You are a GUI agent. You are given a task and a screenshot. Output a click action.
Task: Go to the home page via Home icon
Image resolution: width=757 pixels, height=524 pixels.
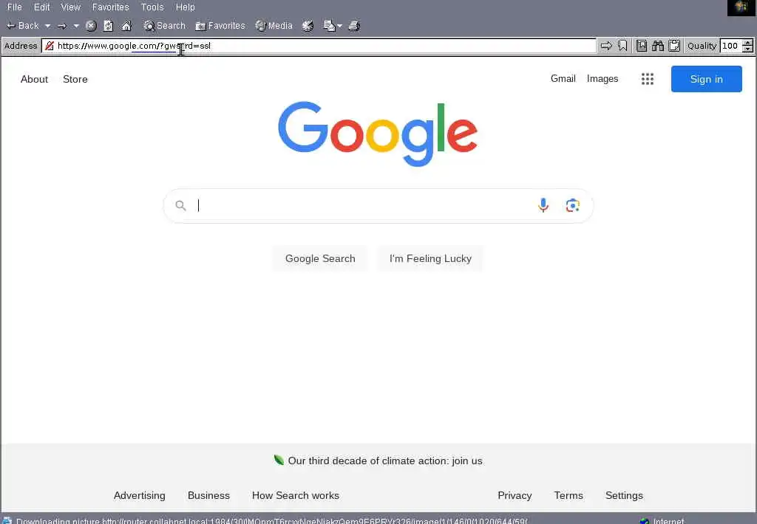126,26
